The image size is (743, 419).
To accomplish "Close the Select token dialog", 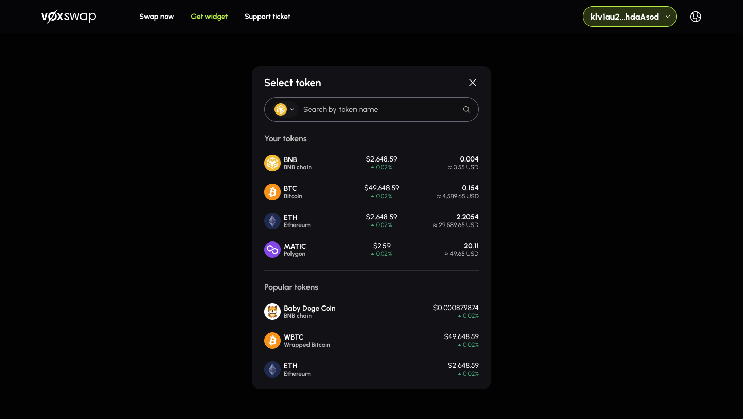I will pyautogui.click(x=472, y=83).
